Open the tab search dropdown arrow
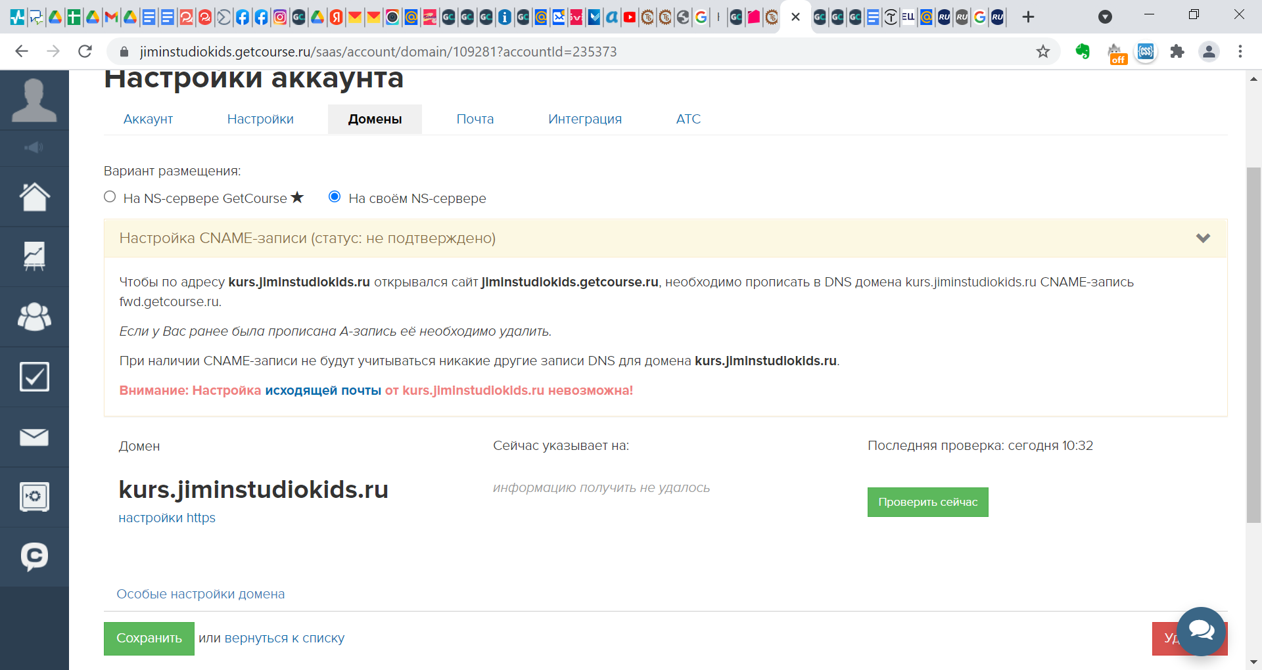This screenshot has height=670, width=1262. 1106,17
